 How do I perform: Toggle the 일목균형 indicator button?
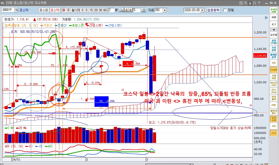click(x=274, y=119)
